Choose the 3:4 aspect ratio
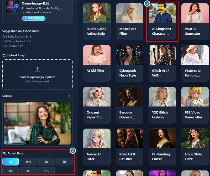Screen dimensions: 210x176 pyautogui.click(x=10, y=171)
